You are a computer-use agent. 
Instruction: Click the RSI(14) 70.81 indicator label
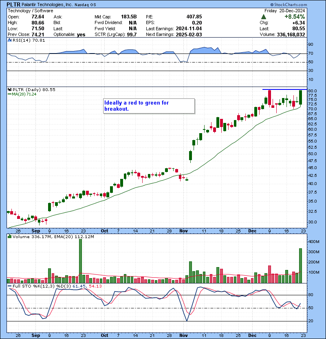pyautogui.click(x=29, y=40)
